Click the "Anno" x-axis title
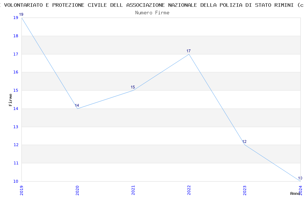The height and width of the screenshot is (197, 304). pos(295,193)
